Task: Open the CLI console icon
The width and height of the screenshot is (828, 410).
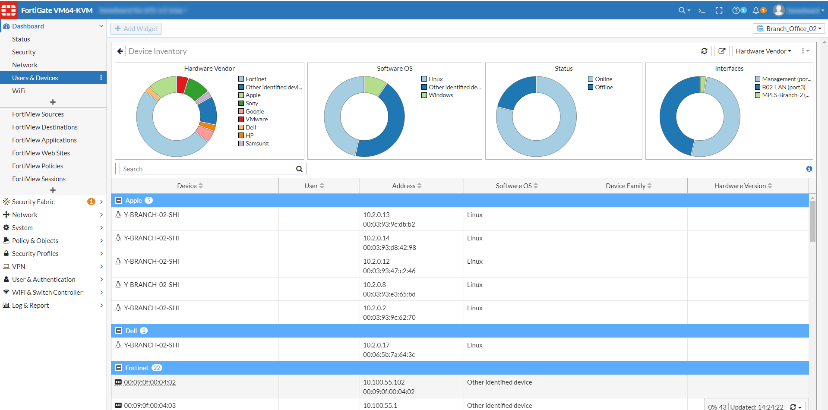Action: 702,10
